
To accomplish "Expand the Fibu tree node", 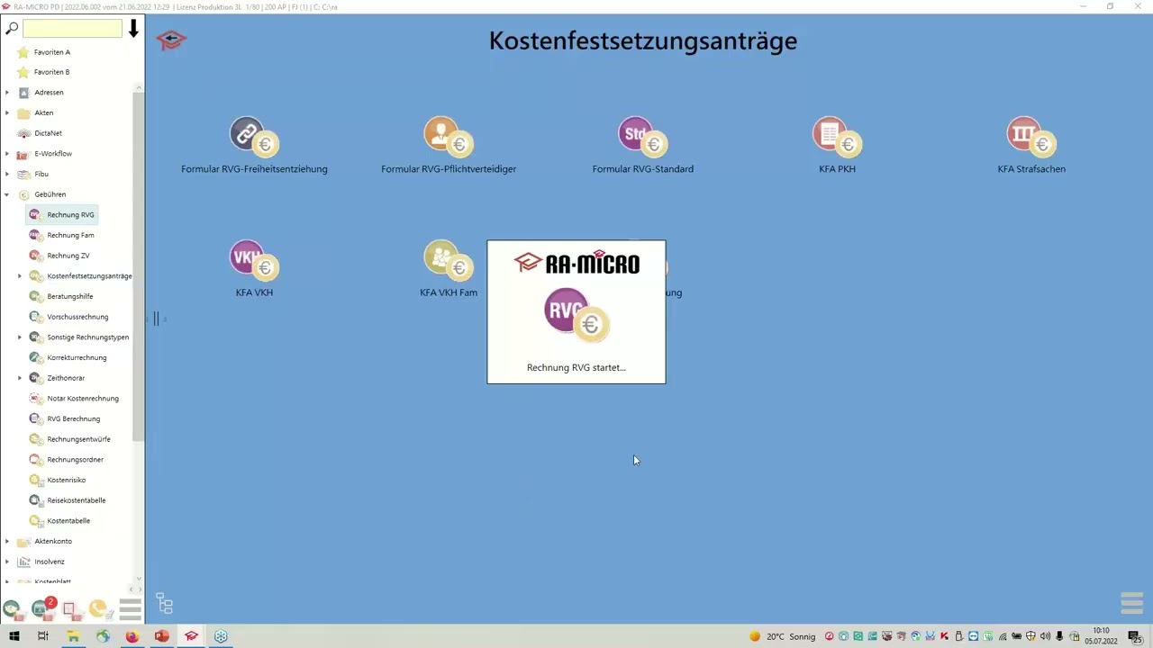I will (7, 174).
